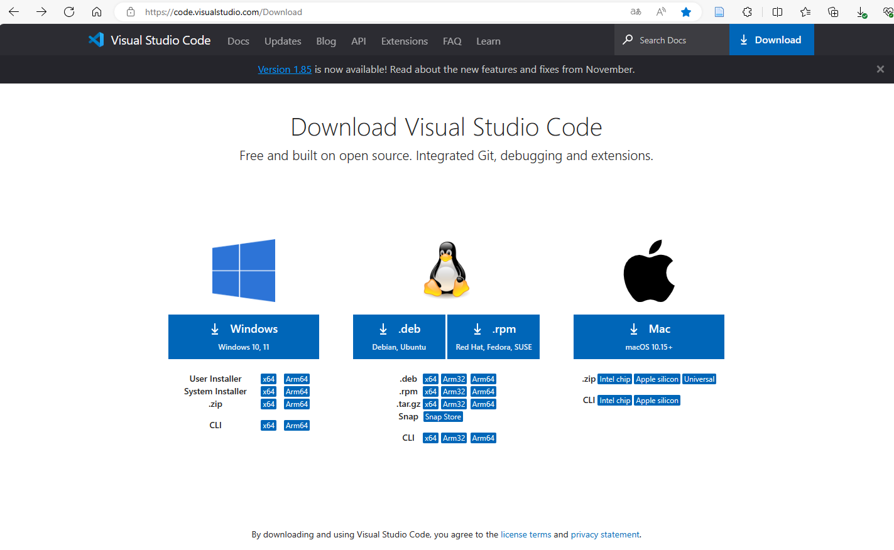Enable the split screen icon
This screenshot has width=894, height=550.
pyautogui.click(x=777, y=12)
